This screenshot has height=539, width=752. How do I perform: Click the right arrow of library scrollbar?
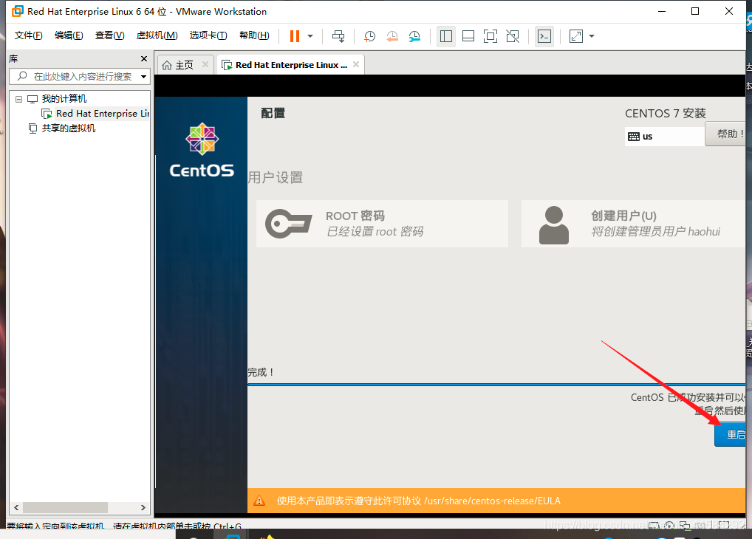143,507
